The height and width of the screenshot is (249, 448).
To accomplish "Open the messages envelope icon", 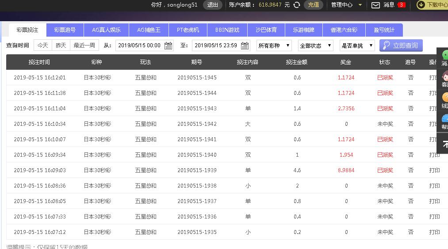I will 375,5.
